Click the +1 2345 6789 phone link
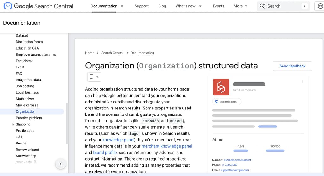 pos(229,165)
